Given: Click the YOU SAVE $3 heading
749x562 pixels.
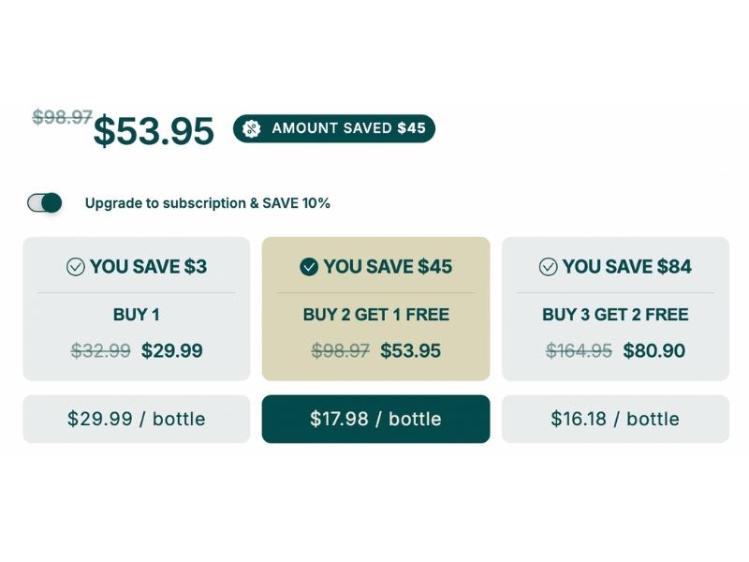Looking at the screenshot, I should coord(148,267).
